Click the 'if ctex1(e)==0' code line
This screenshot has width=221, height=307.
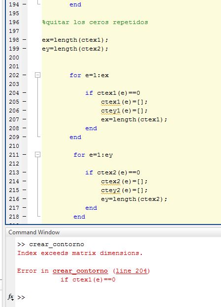(113, 93)
